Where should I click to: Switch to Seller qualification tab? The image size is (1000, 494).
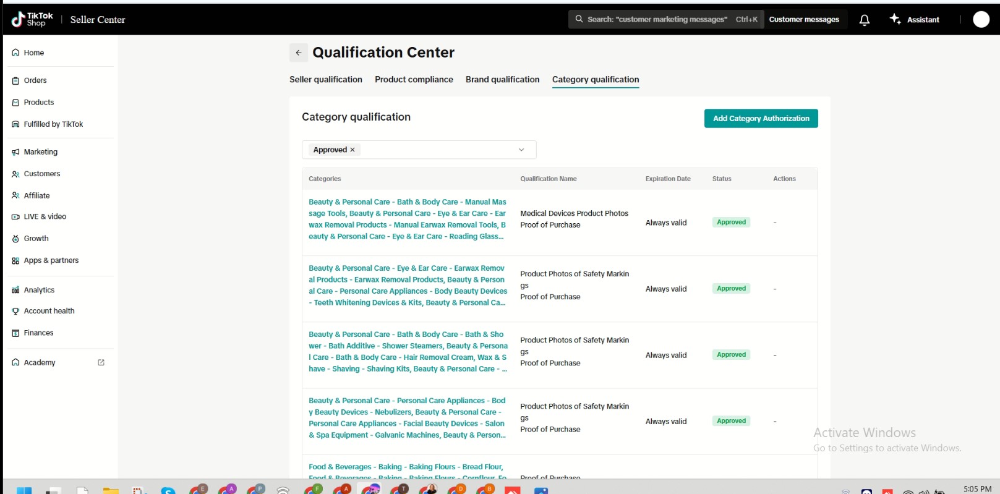click(x=325, y=80)
